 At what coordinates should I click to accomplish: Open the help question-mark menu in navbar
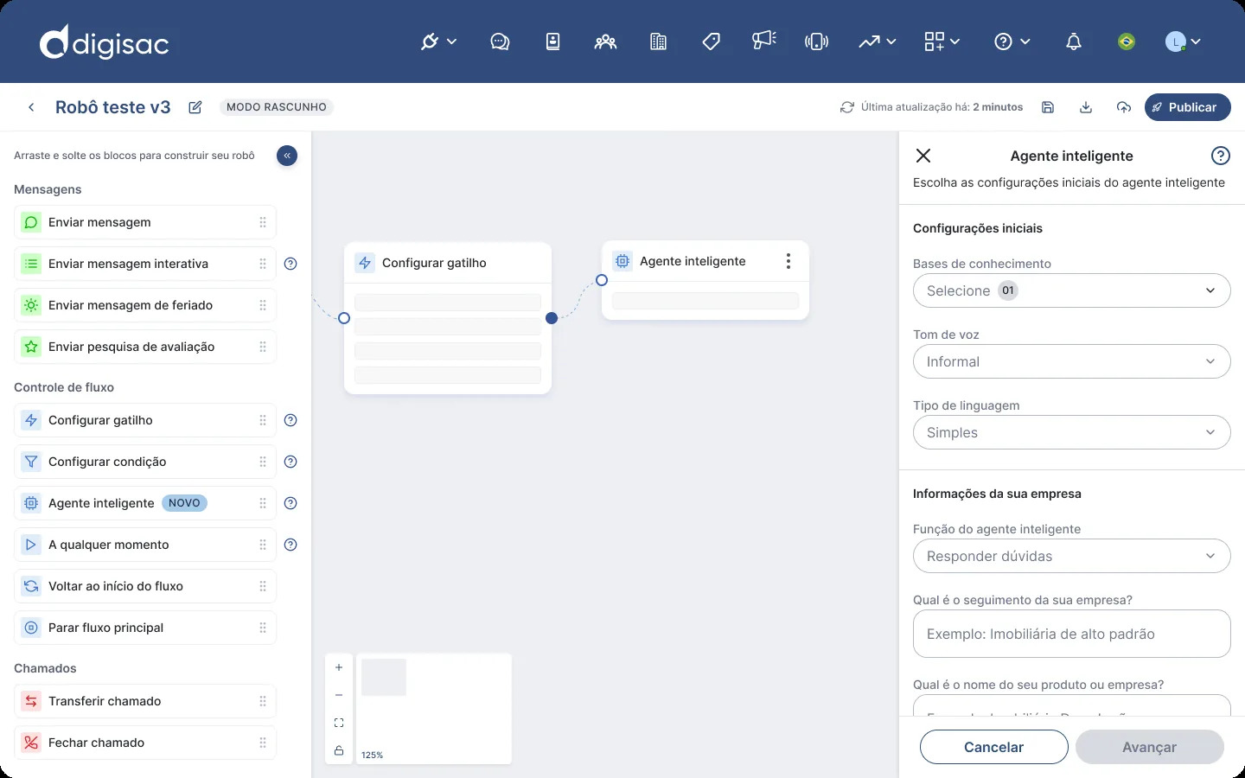(1012, 41)
